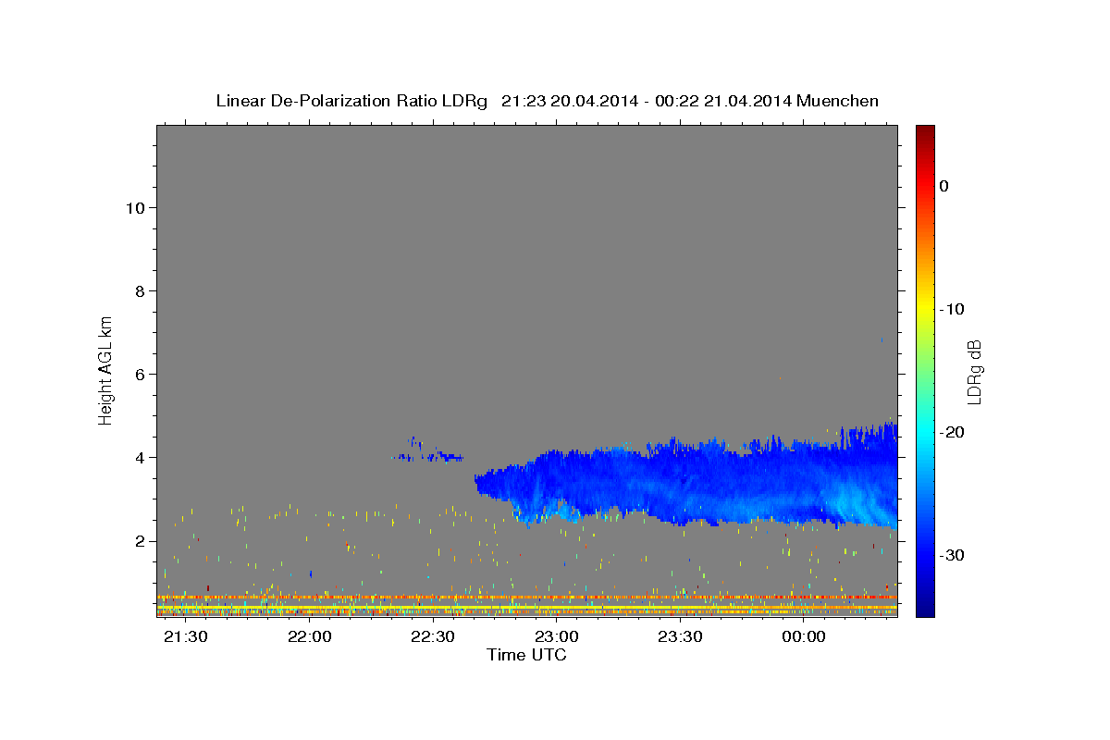Click the colorbar value -10

[953, 309]
